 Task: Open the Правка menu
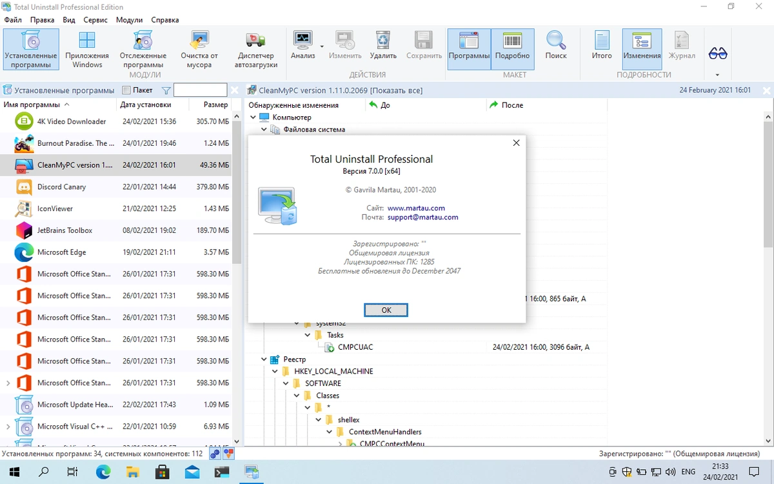[42, 20]
